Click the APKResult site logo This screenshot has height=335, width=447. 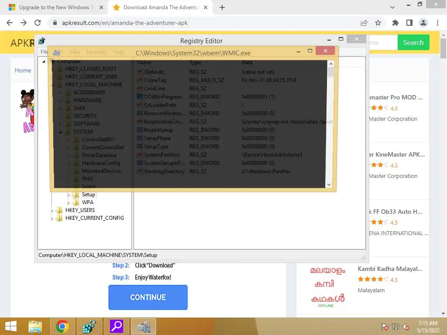pos(22,43)
